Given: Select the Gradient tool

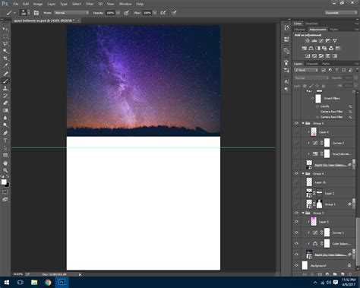Looking at the screenshot, I should click(x=5, y=110).
